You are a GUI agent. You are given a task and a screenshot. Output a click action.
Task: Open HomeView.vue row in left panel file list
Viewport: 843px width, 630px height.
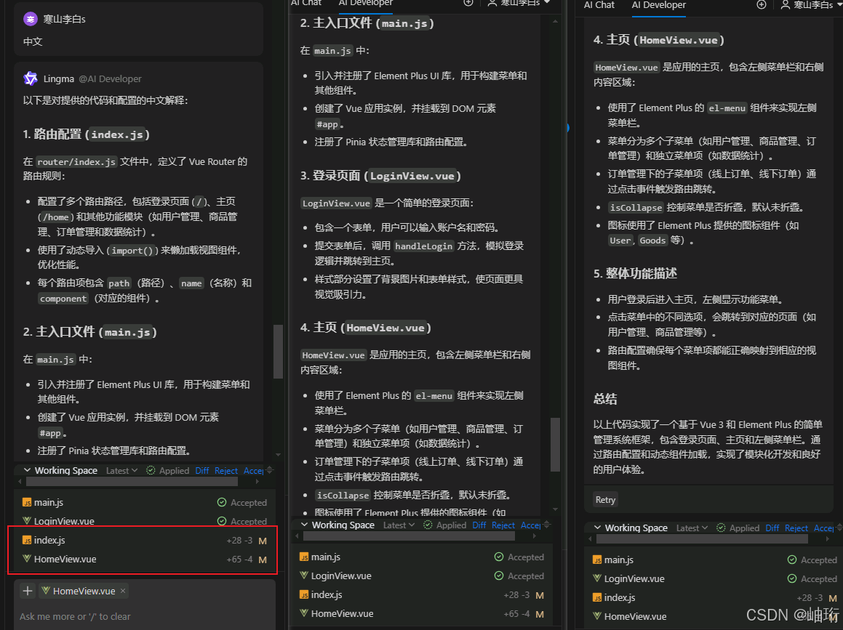pos(144,559)
